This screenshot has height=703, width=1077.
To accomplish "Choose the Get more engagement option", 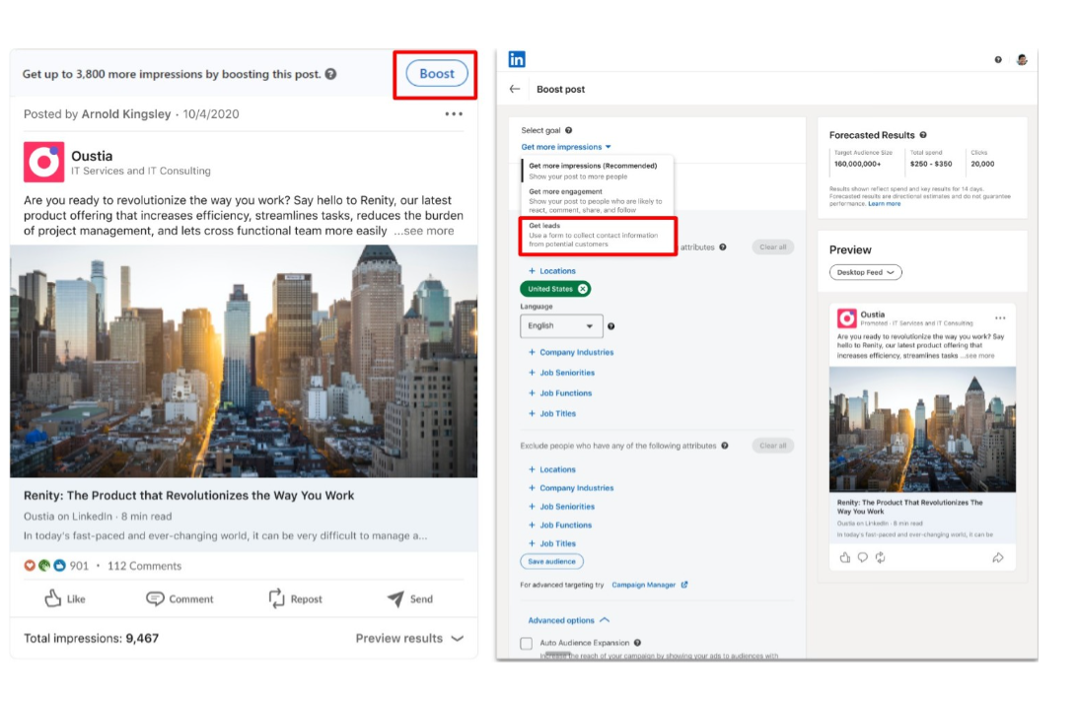I will 596,200.
